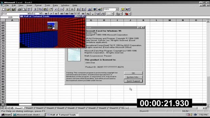Undo the last action with the Undo arrow
Image resolution: width=210 pixels, height=118 pixels.
pos(56,9)
